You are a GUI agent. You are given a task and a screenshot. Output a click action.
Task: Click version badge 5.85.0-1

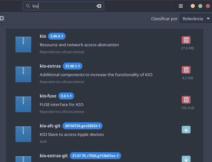pos(57,36)
